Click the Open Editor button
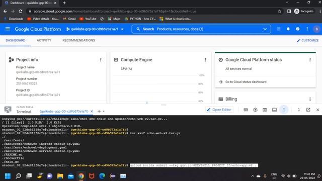Image resolution: width=322 pixels, height=181 pixels. [219, 110]
